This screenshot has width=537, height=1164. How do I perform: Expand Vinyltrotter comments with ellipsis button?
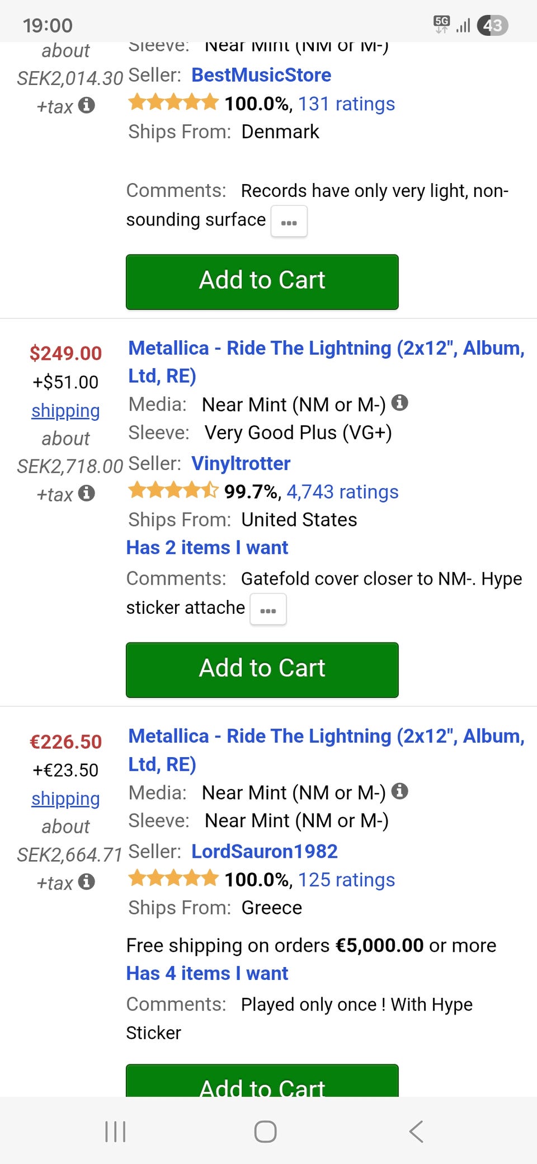(x=268, y=610)
